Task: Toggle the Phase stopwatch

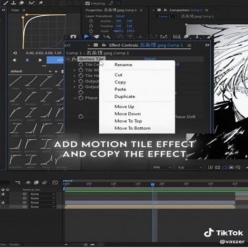Action: point(81,98)
